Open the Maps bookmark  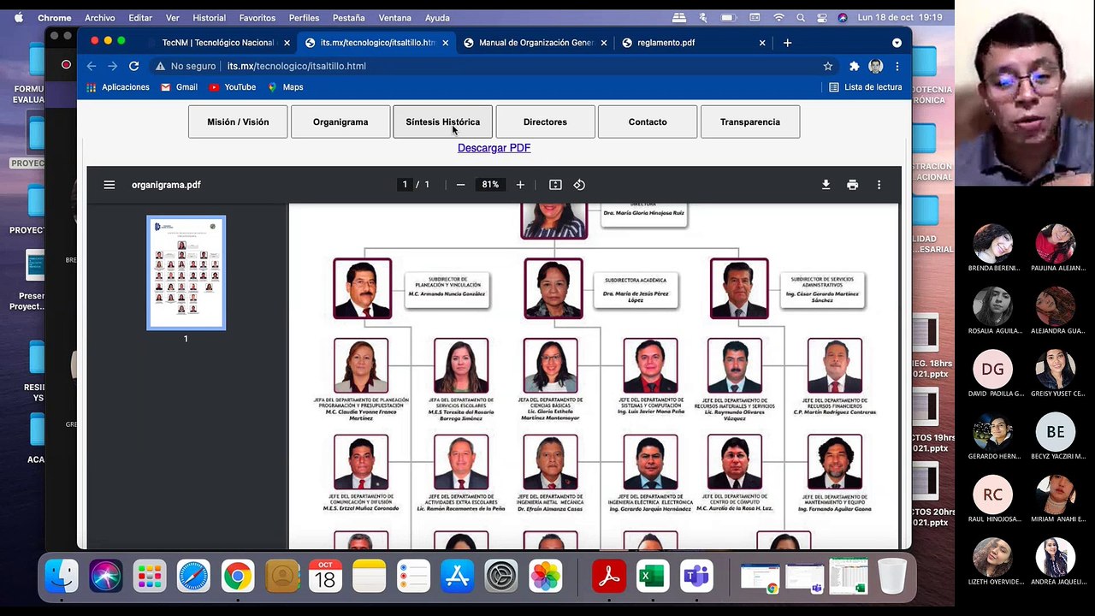(x=285, y=87)
